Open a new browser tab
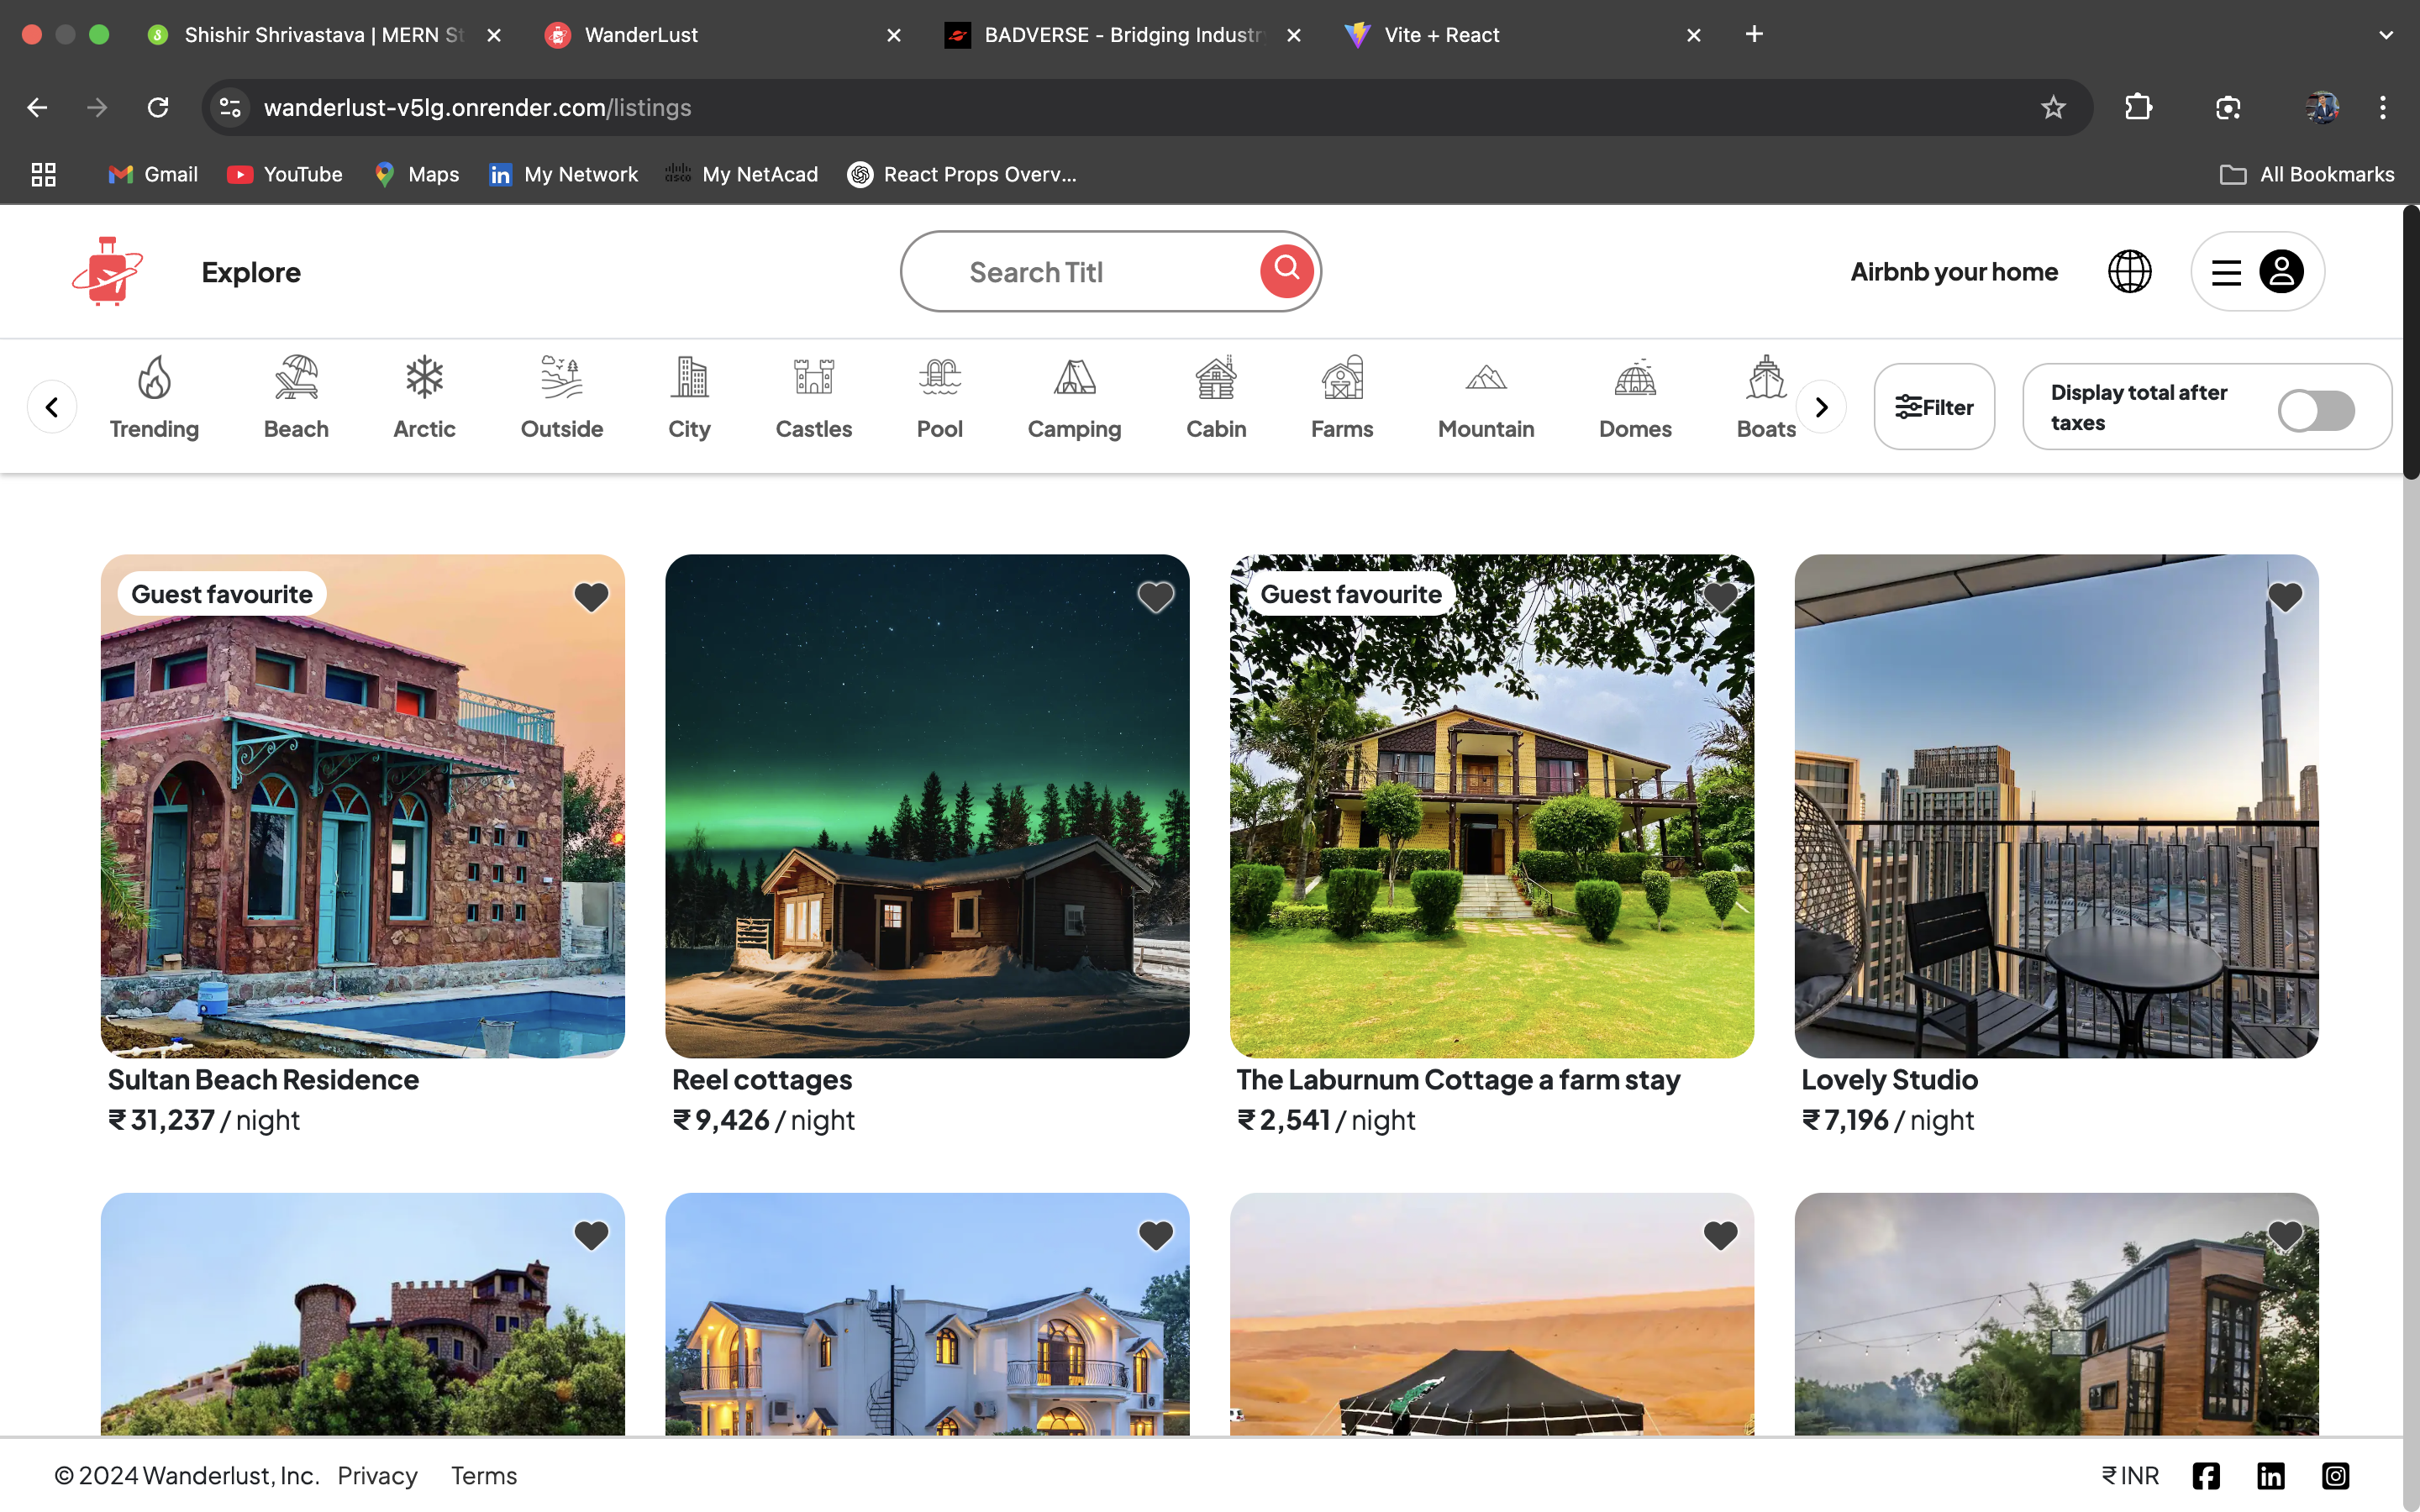Viewport: 2420px width, 1512px height. [x=1754, y=35]
